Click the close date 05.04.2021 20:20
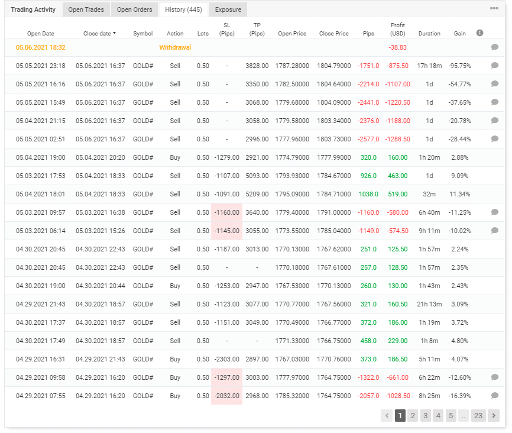This screenshot has width=512, height=433. point(101,157)
